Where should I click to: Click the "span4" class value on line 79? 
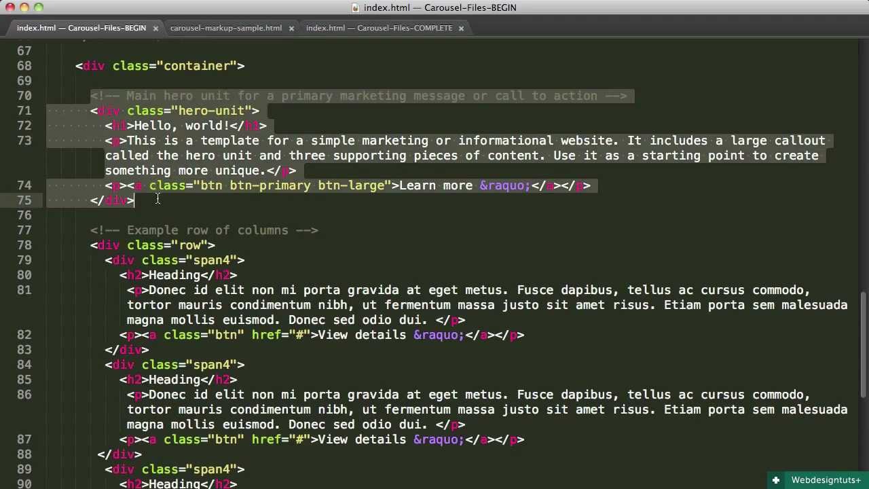click(212, 260)
